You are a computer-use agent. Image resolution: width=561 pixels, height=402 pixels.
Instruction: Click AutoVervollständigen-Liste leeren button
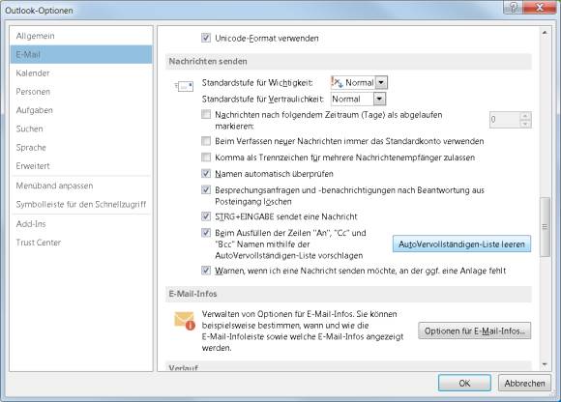click(x=461, y=244)
